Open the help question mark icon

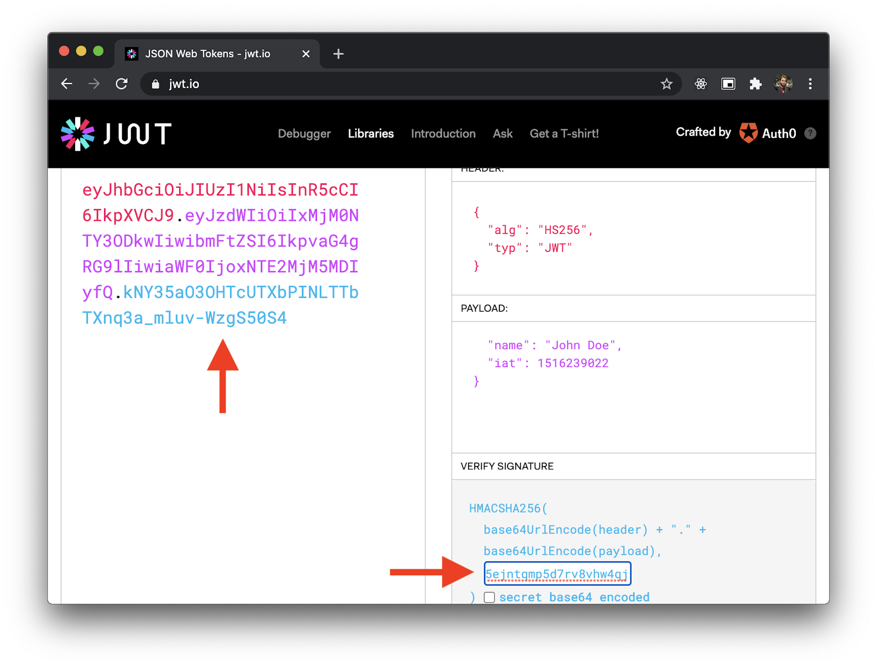[x=810, y=133]
